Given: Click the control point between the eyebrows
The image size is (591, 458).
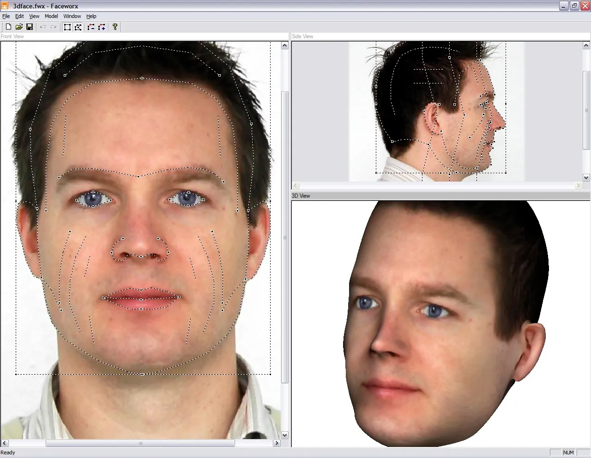Looking at the screenshot, I should 138,176.
